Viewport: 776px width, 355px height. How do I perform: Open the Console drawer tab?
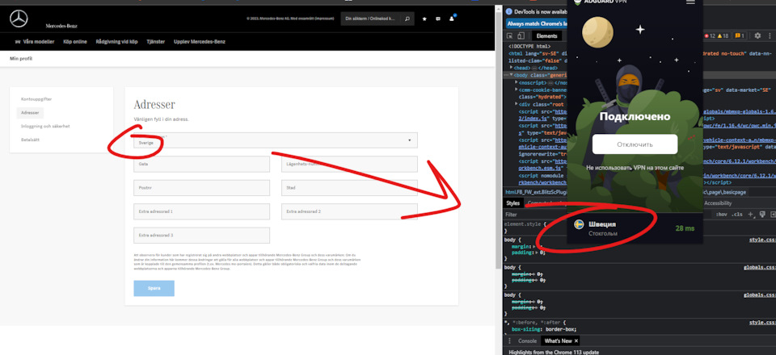pyautogui.click(x=527, y=341)
